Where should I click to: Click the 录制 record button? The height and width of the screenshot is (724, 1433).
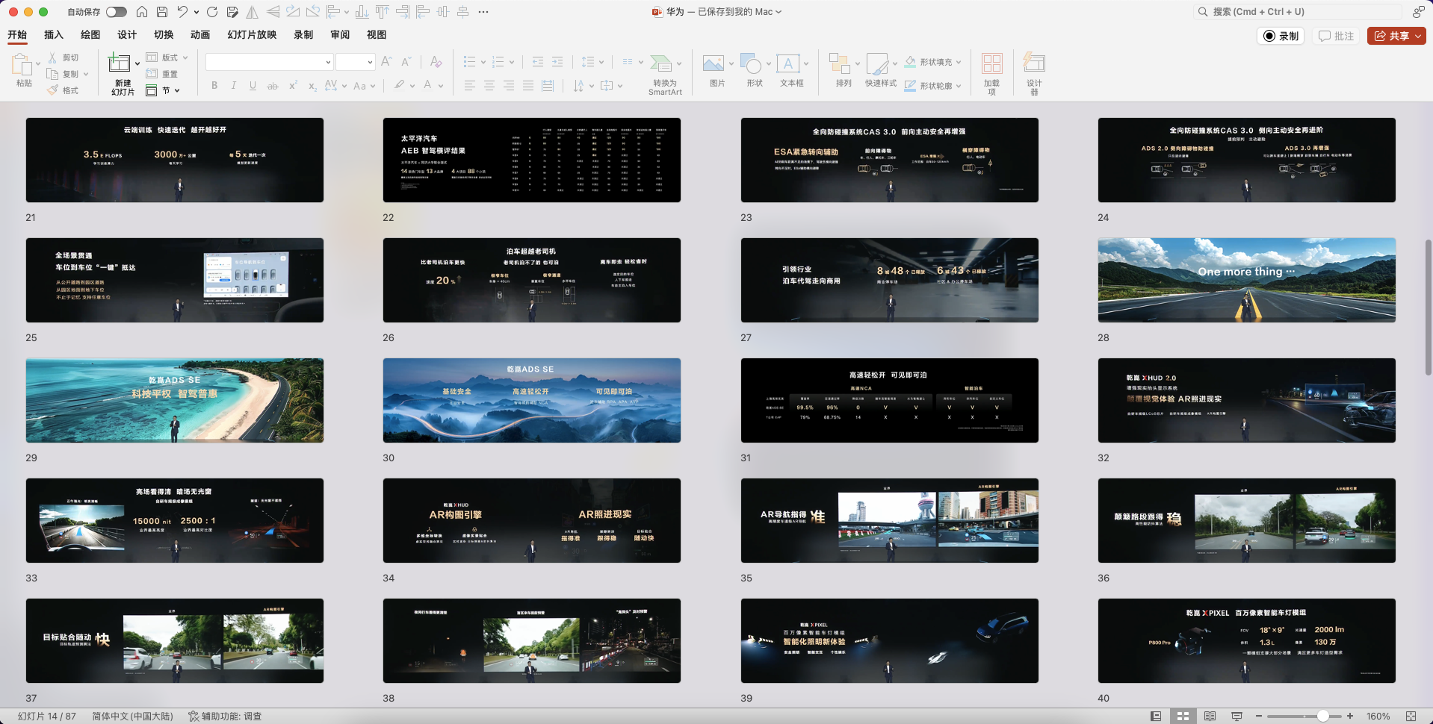pos(1281,36)
